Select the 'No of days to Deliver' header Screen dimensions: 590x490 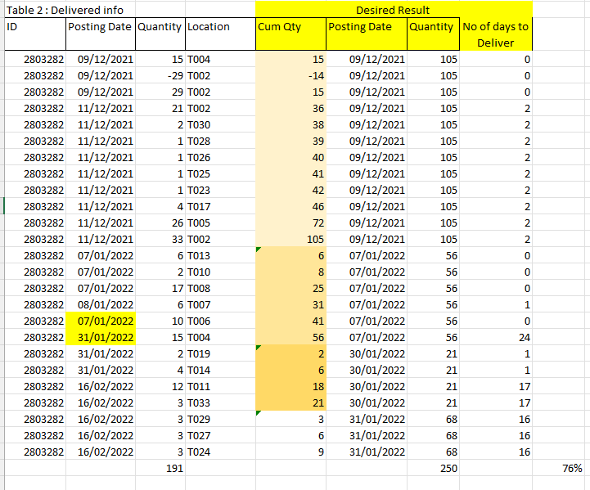tap(496, 34)
